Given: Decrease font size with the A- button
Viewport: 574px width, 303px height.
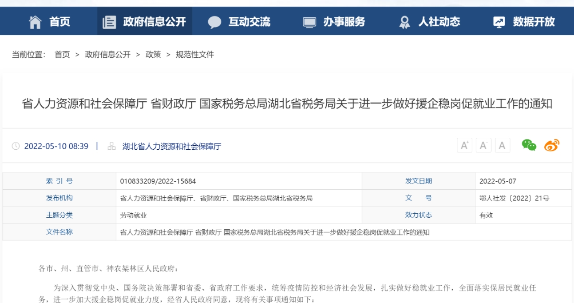Looking at the screenshot, I should (x=483, y=145).
